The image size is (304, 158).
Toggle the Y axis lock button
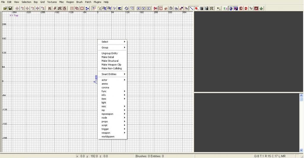[x=143, y=8]
